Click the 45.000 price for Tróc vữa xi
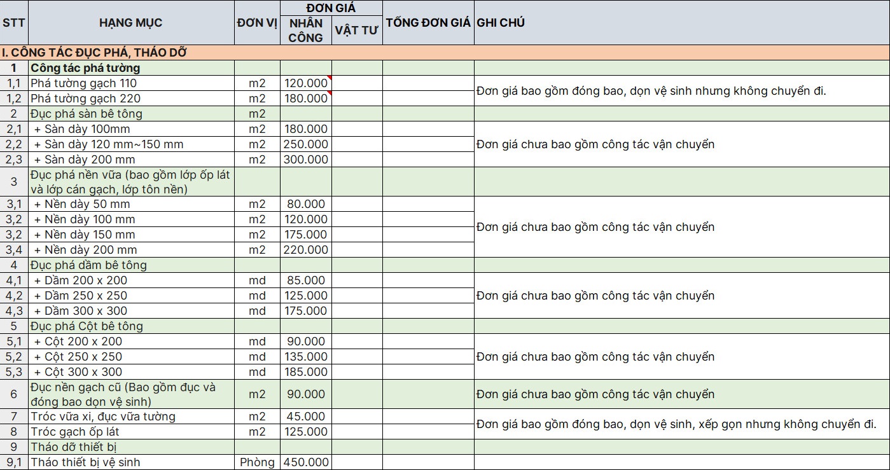This screenshot has height=470, width=890. click(306, 417)
